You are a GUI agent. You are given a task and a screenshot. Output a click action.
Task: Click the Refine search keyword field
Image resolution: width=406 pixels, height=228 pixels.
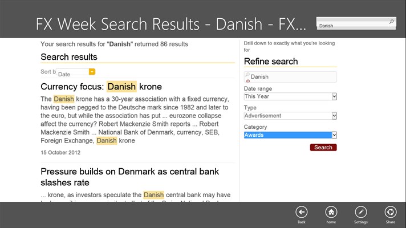[x=292, y=76]
